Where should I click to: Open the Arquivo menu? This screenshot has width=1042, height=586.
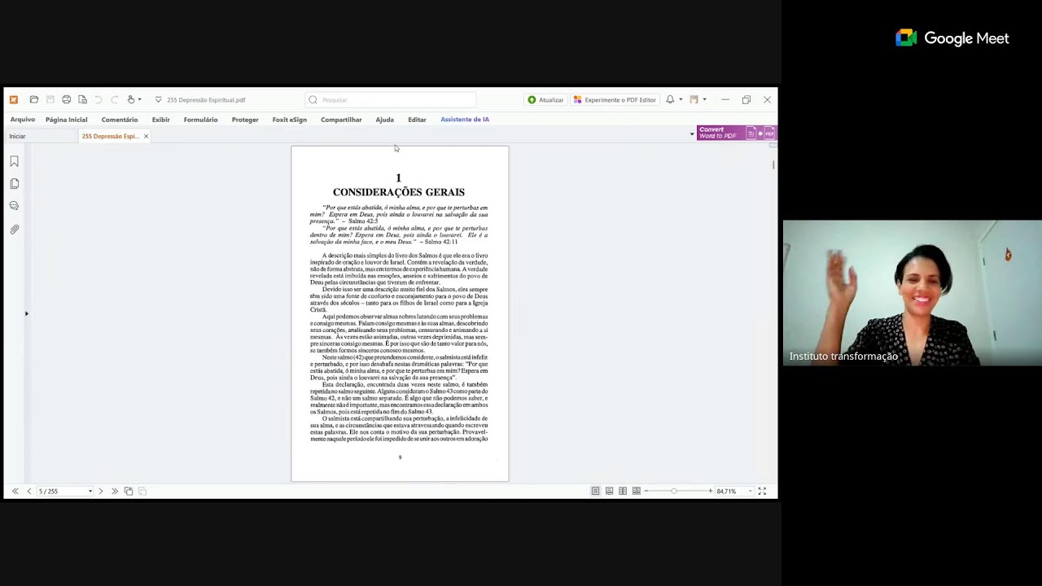pos(23,120)
